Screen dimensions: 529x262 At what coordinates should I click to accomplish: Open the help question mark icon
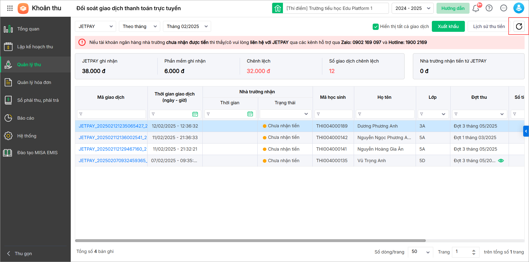(489, 8)
